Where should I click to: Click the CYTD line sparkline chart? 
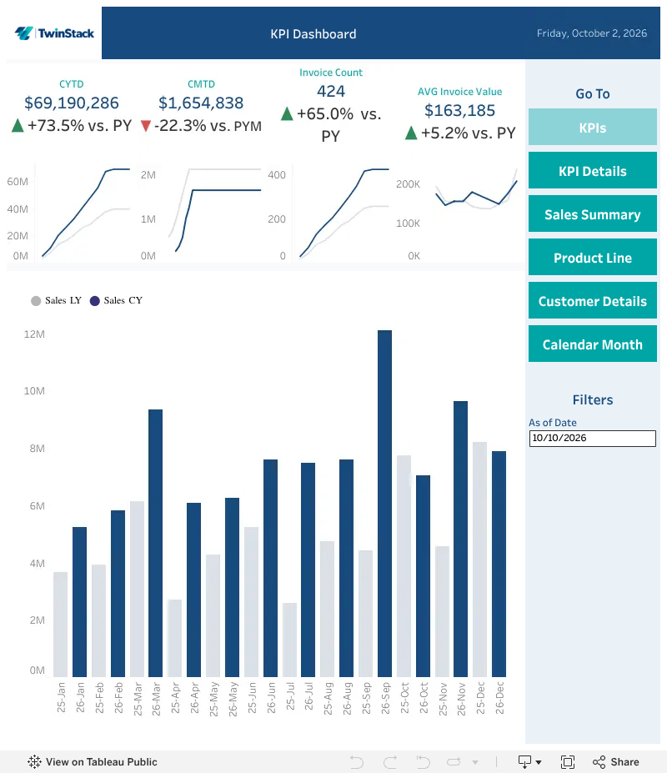point(86,213)
